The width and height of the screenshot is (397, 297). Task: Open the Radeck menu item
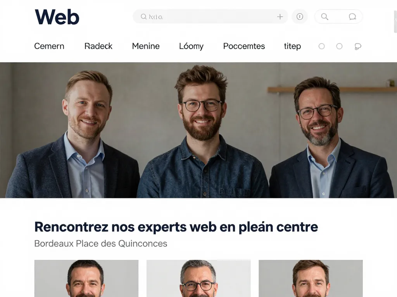coord(98,46)
